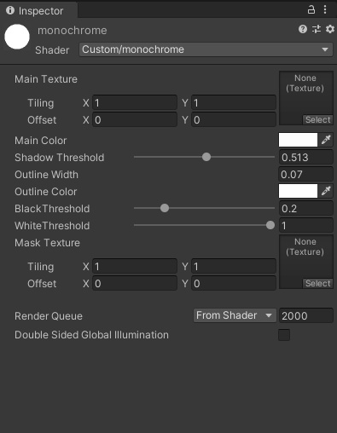Select a texture for Main Texture
This screenshot has width=337, height=433.
pyautogui.click(x=317, y=119)
